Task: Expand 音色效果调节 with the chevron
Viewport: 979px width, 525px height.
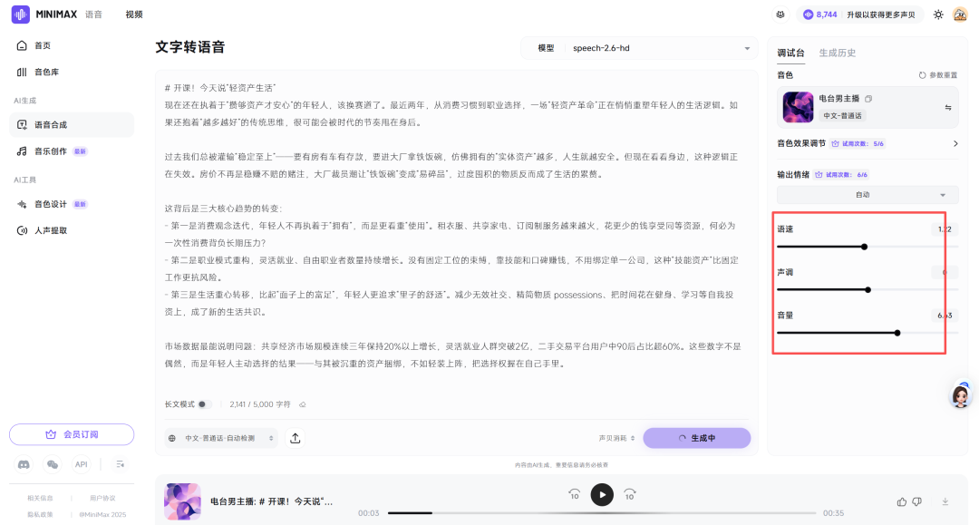Action: (x=955, y=143)
